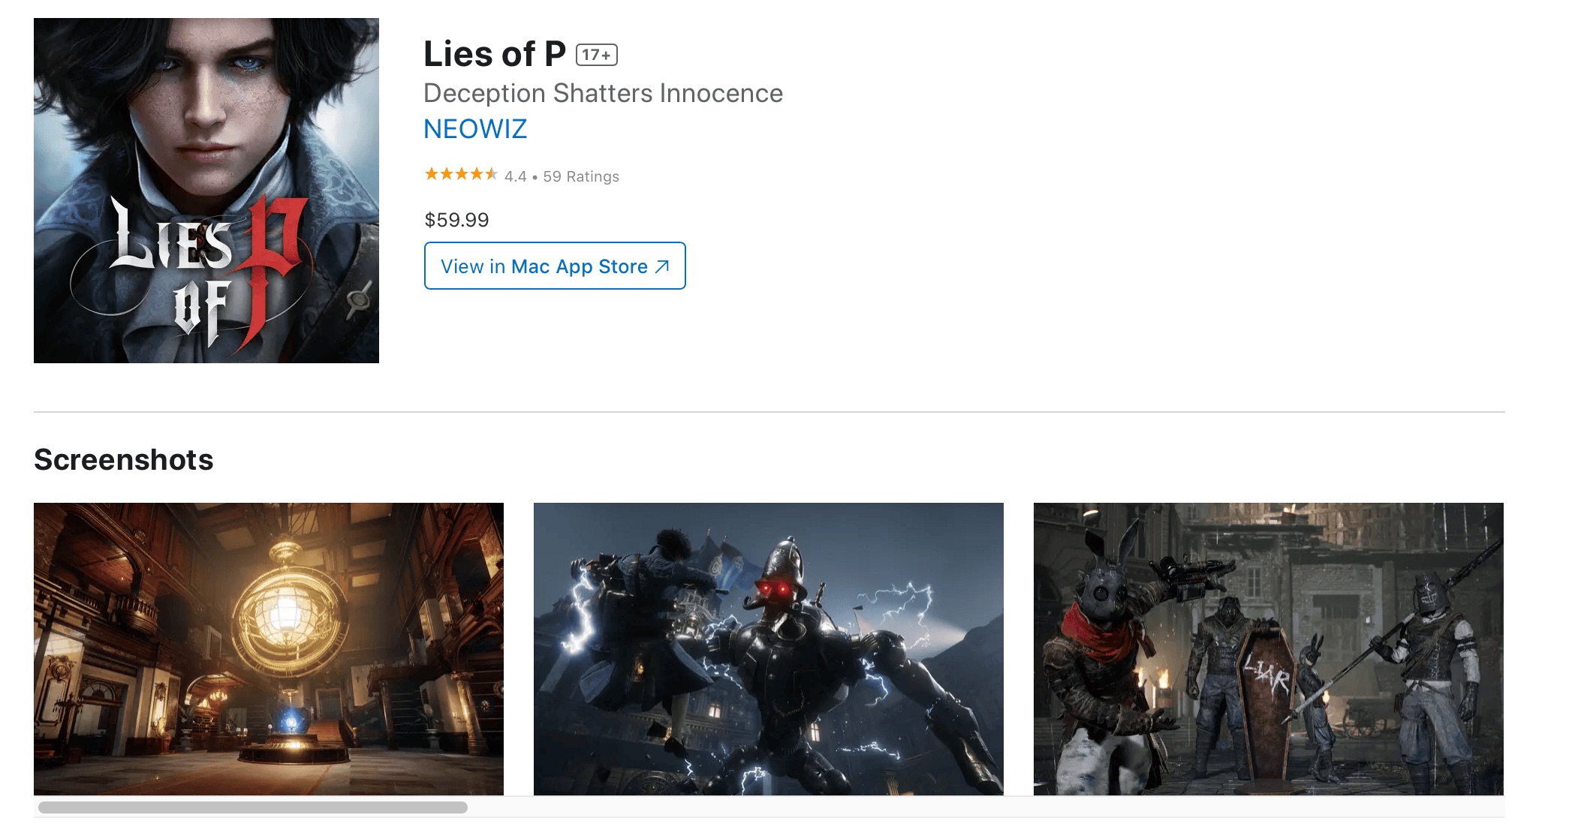Click the Deception Shatters Innocence subtitle
1581x839 pixels.
pos(603,93)
